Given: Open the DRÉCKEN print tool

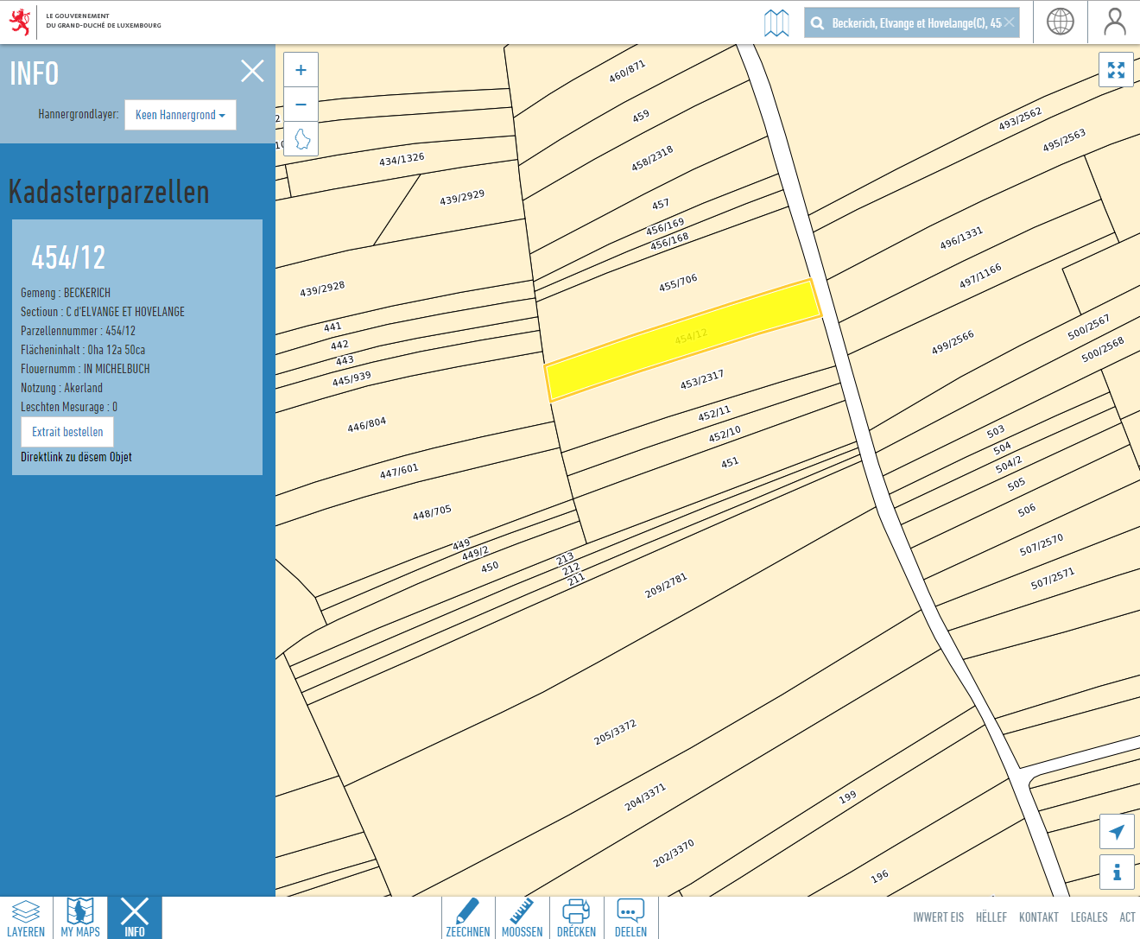Looking at the screenshot, I should (x=575, y=917).
